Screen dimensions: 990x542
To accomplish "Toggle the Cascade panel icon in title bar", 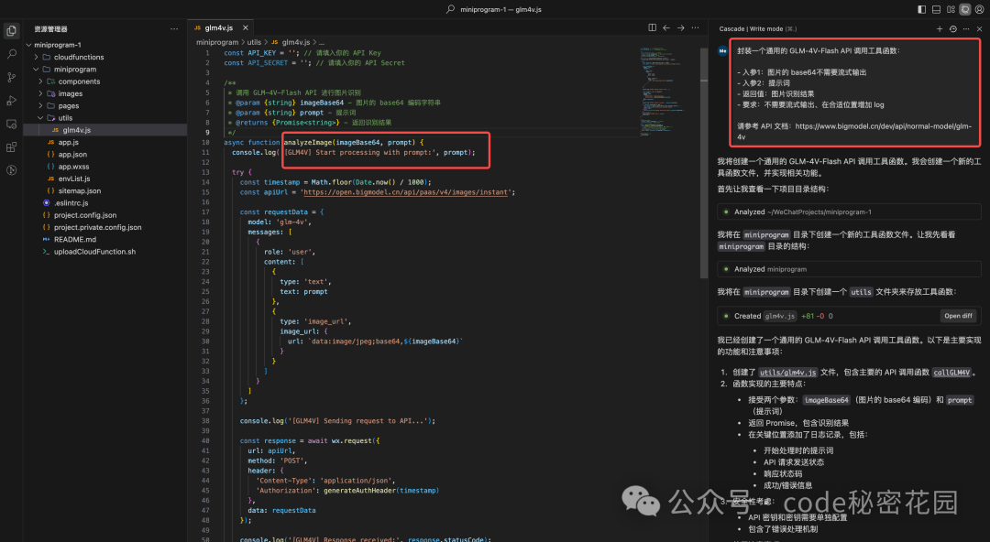I will pyautogui.click(x=964, y=9).
